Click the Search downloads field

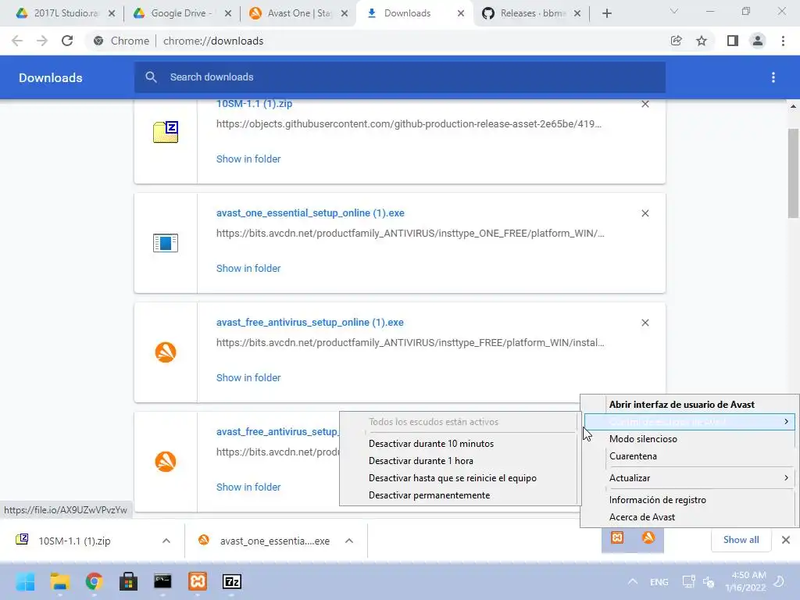(399, 77)
